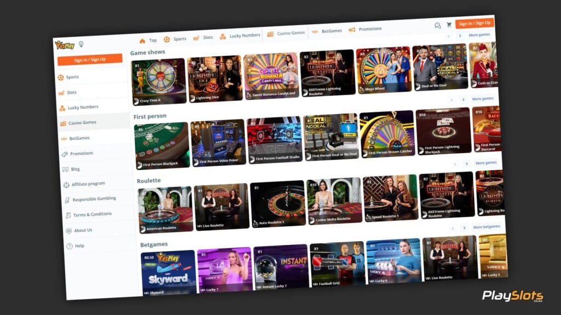Open the Blog icon in the sidebar
Image resolution: width=561 pixels, height=315 pixels.
(x=66, y=168)
